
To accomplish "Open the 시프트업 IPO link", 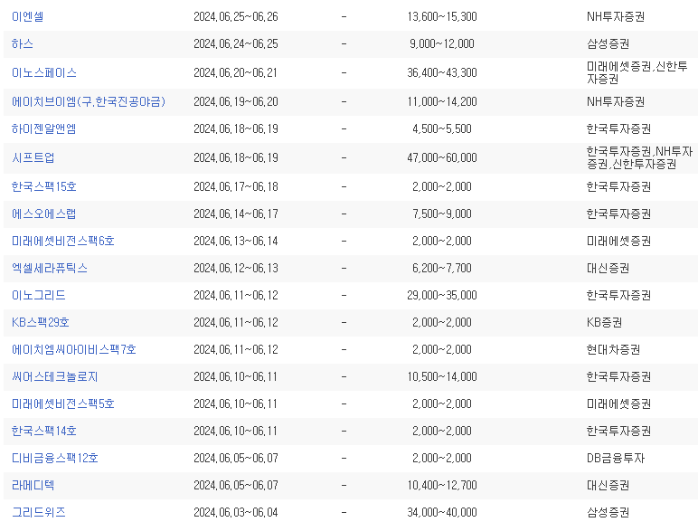I will coord(33,158).
